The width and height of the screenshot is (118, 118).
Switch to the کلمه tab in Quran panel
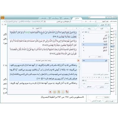pos(101,29)
